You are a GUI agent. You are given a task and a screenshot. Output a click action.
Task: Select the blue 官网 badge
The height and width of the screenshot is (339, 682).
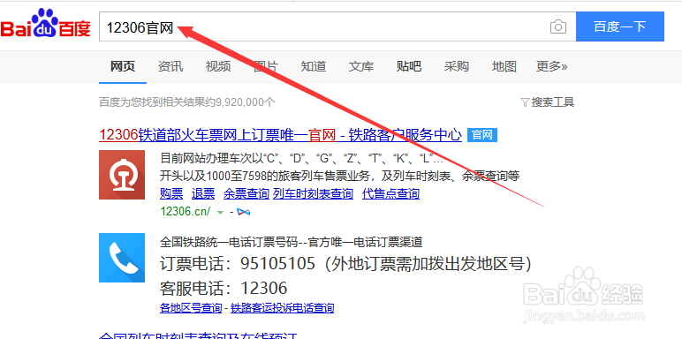click(482, 135)
